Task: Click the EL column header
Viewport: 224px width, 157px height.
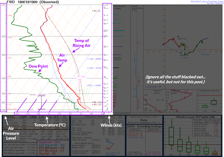Action: click(65, 117)
